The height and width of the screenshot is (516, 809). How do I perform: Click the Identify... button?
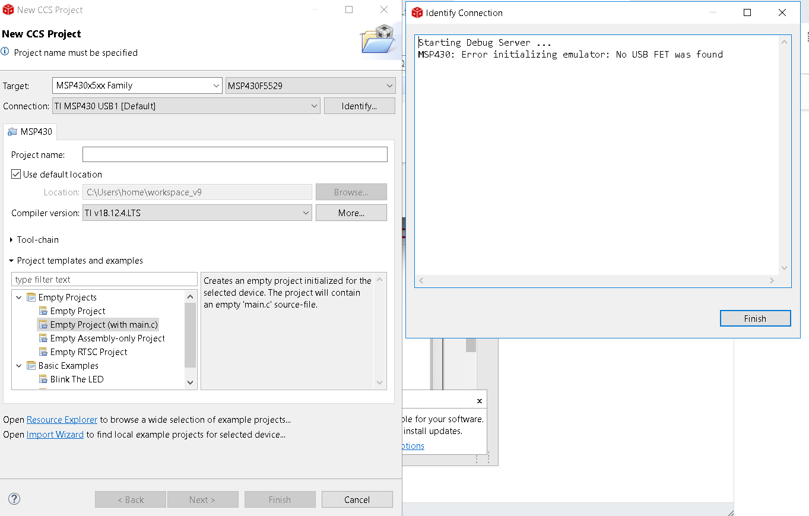pos(359,106)
